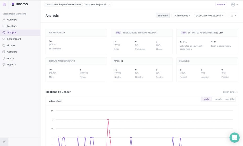Go to the Groups section
This screenshot has width=243, height=146.
11,45
